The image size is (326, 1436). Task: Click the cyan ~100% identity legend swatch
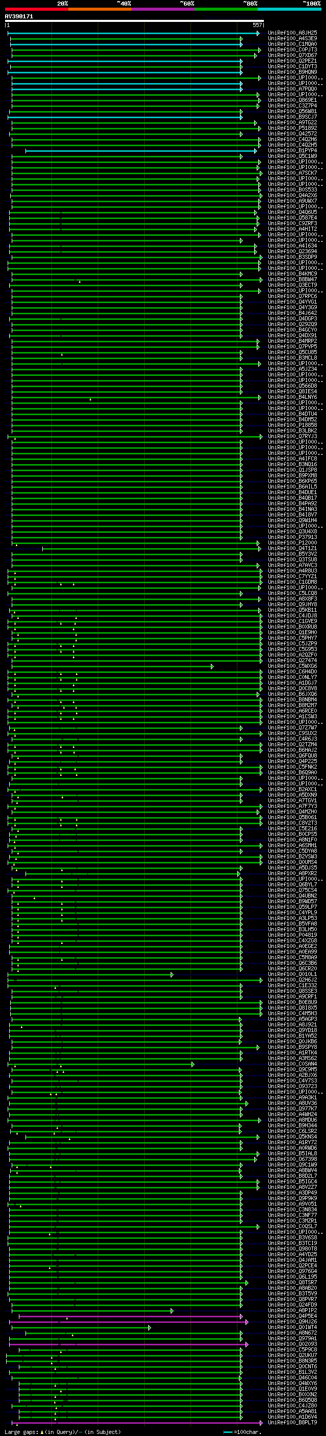(x=289, y=9)
